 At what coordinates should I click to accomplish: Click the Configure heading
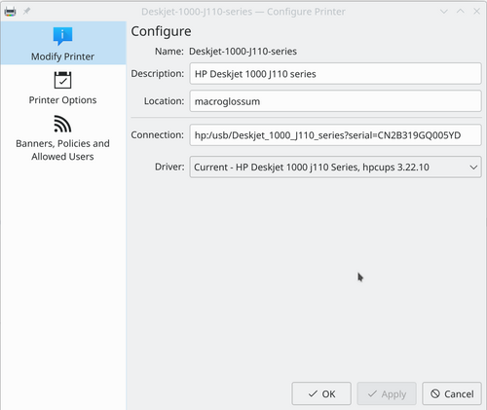pos(161,31)
